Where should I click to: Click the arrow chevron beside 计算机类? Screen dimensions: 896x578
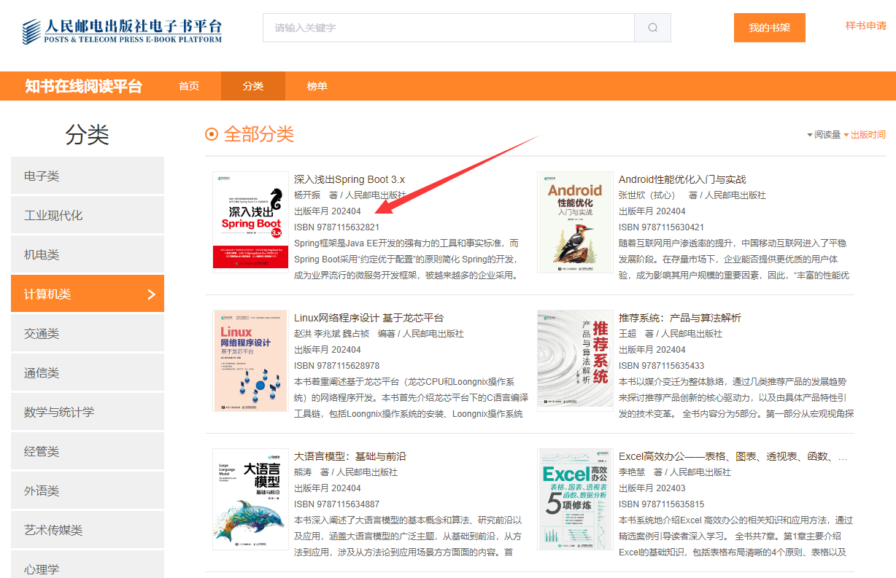[152, 294]
